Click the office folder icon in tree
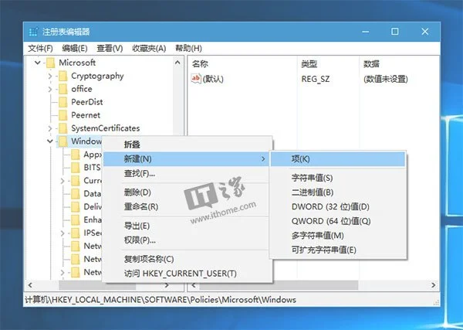Screen dimensions: 463x330 63,89
